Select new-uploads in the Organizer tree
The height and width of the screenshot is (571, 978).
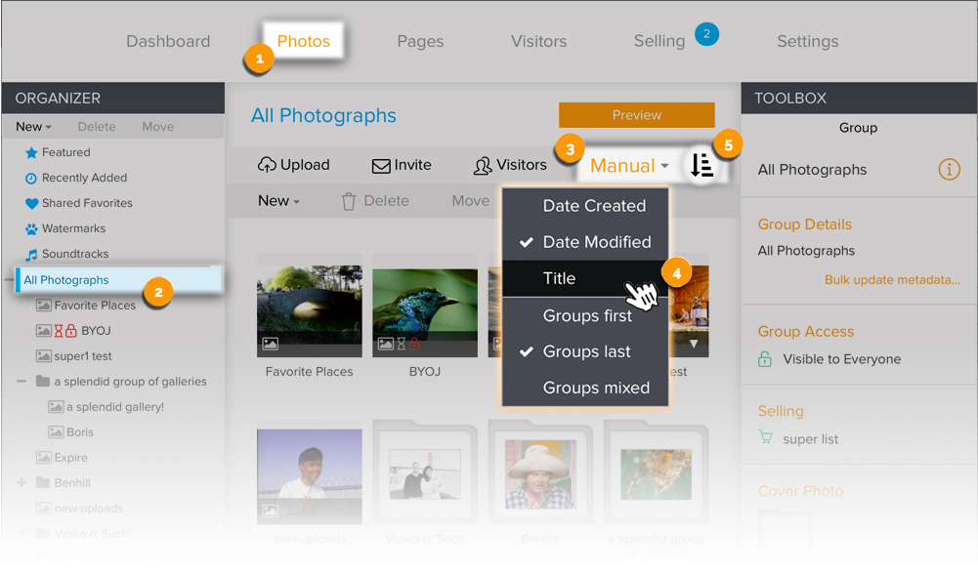tap(89, 509)
